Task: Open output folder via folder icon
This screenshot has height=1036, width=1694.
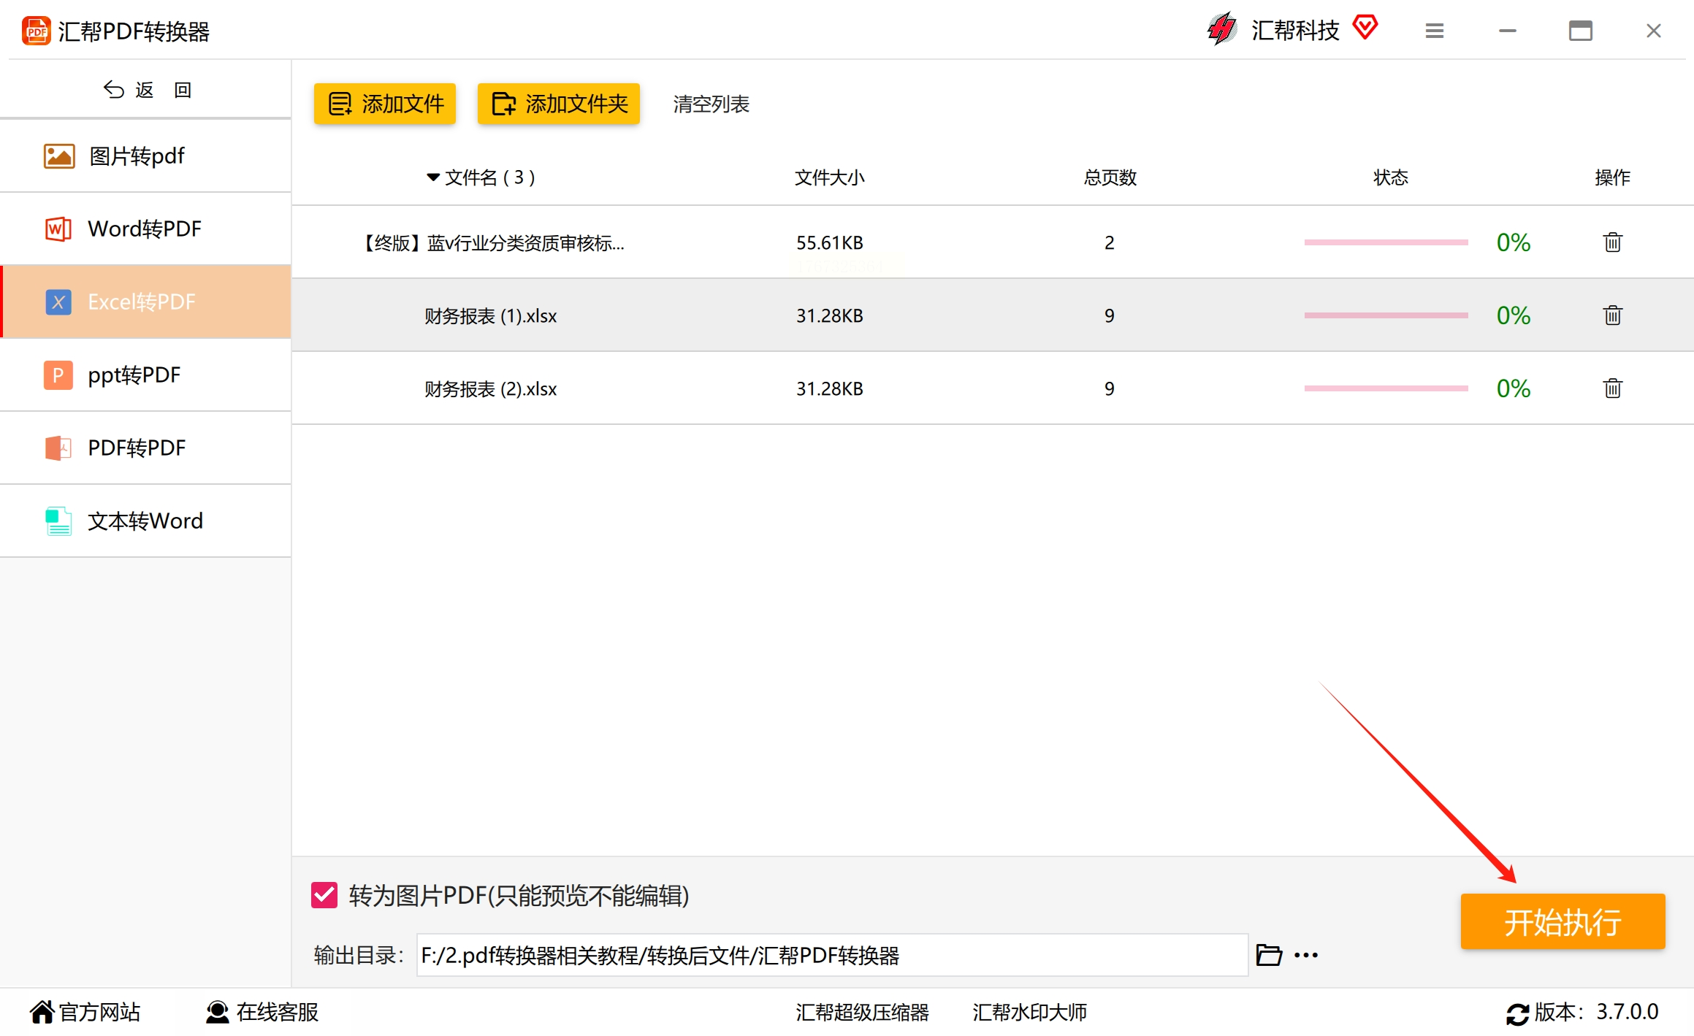Action: (1269, 955)
